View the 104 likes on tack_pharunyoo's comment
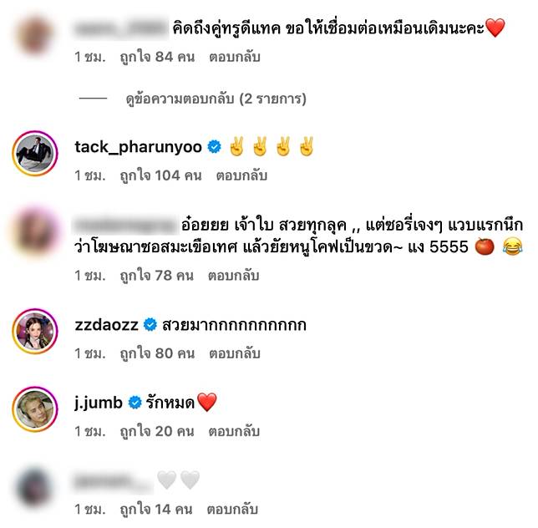 pyautogui.click(x=160, y=175)
